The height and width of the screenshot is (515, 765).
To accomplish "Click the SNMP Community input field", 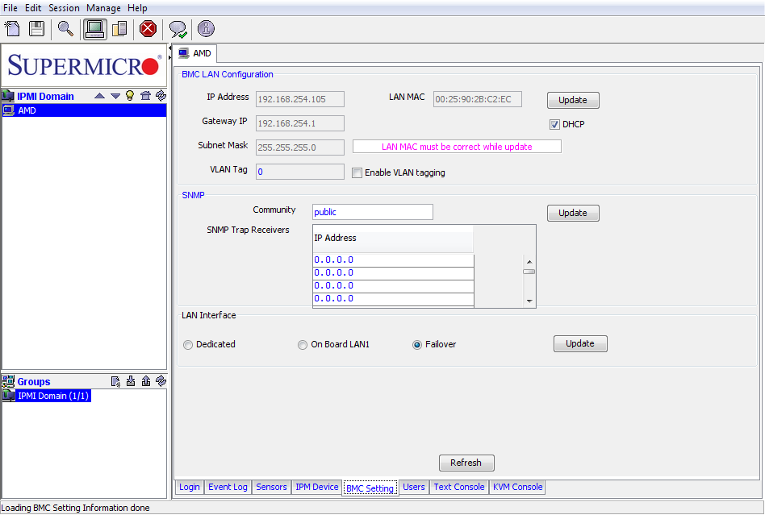I will tap(373, 212).
